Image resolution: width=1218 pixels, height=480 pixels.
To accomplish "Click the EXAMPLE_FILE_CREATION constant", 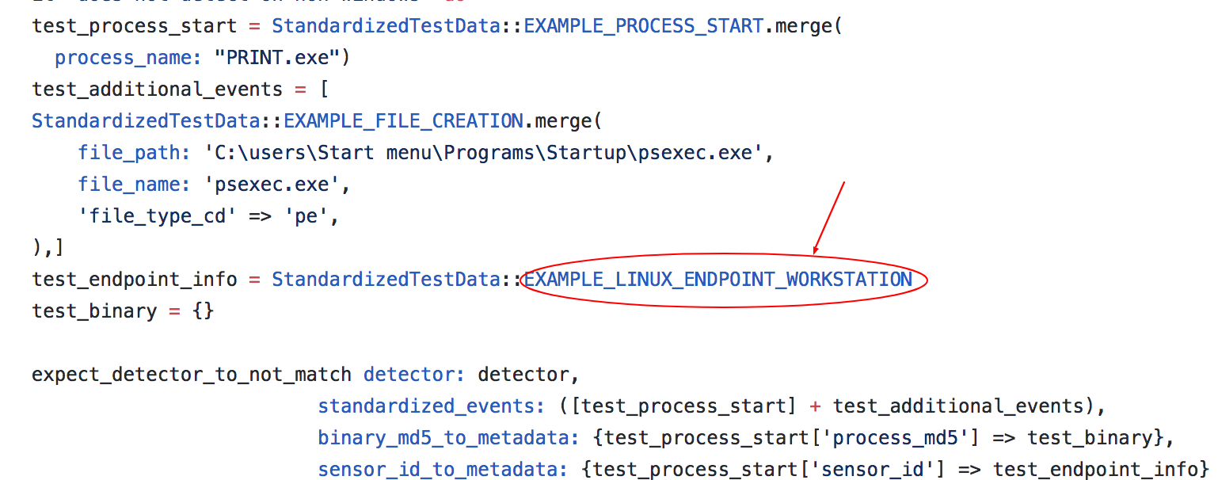I will coord(403,121).
